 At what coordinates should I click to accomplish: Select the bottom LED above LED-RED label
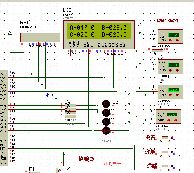106,130
